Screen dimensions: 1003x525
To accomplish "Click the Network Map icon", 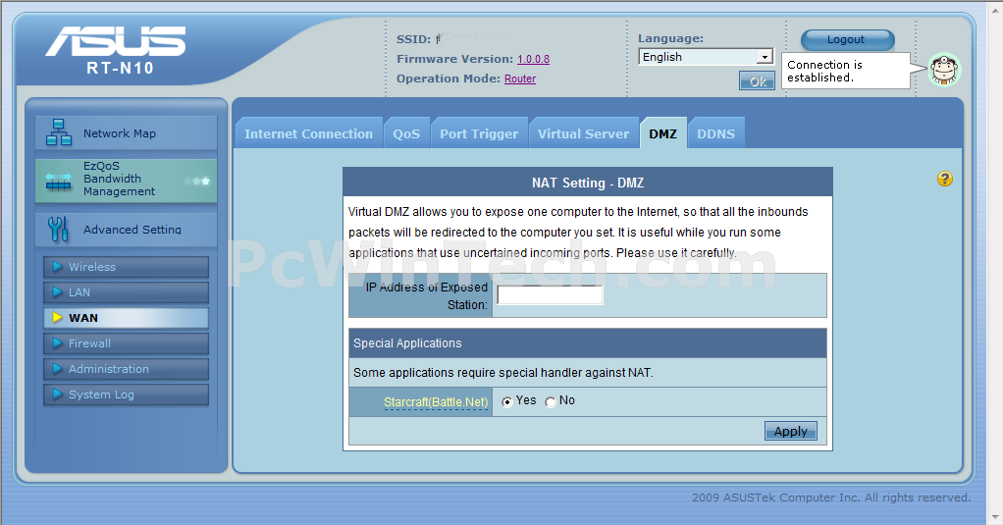I will (x=59, y=132).
